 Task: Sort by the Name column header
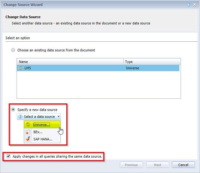[70, 62]
